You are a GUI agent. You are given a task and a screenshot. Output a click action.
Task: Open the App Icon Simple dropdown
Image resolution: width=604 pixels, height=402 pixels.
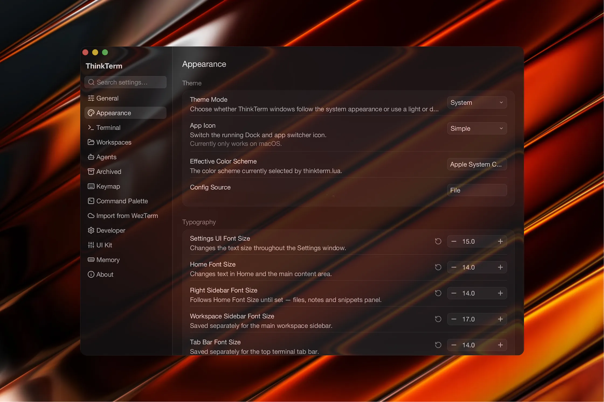click(477, 128)
